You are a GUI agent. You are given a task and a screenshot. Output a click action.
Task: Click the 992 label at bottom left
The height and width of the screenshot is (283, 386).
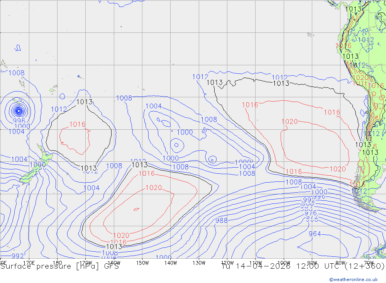click(18, 256)
